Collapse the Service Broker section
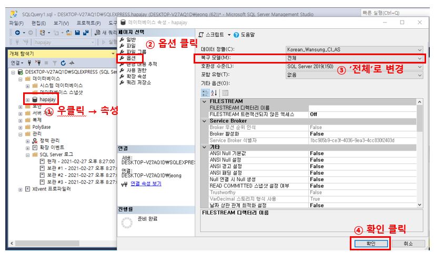Image resolution: width=434 pixels, height=253 pixels. click(x=205, y=121)
